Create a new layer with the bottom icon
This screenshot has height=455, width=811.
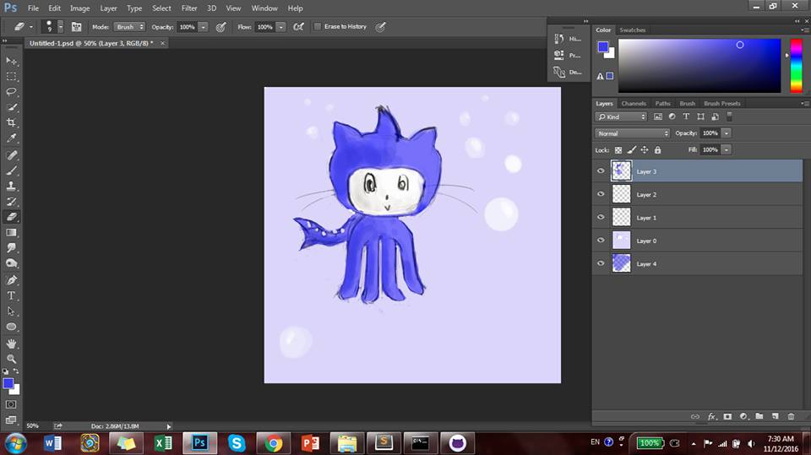click(775, 416)
